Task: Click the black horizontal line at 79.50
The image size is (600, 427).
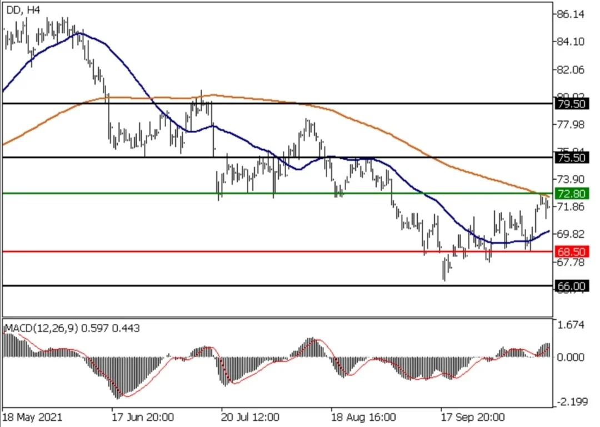Action: pyautogui.click(x=278, y=104)
